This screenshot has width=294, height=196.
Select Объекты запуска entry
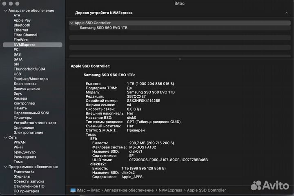[29, 181]
